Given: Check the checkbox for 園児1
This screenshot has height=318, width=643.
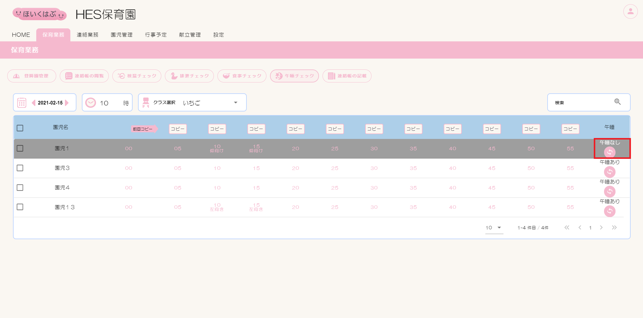Looking at the screenshot, I should [20, 148].
